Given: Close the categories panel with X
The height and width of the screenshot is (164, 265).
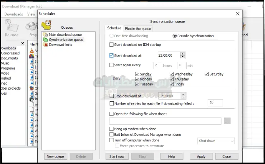Looking at the screenshot, I should tap(23, 43).
